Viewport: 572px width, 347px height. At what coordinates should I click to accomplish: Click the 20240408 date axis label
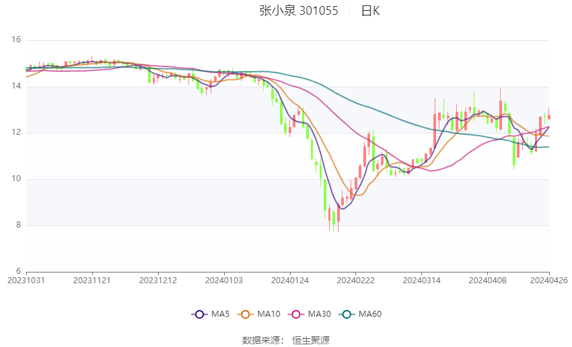pos(487,281)
